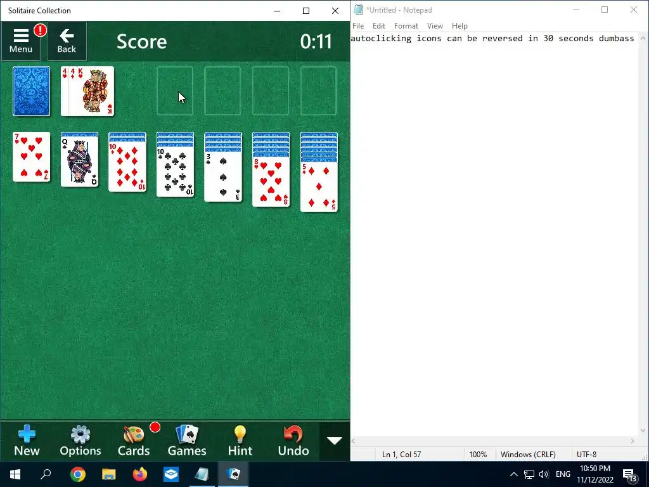The image size is (649, 487).
Task: Open Notepad Help menu
Action: tap(459, 25)
